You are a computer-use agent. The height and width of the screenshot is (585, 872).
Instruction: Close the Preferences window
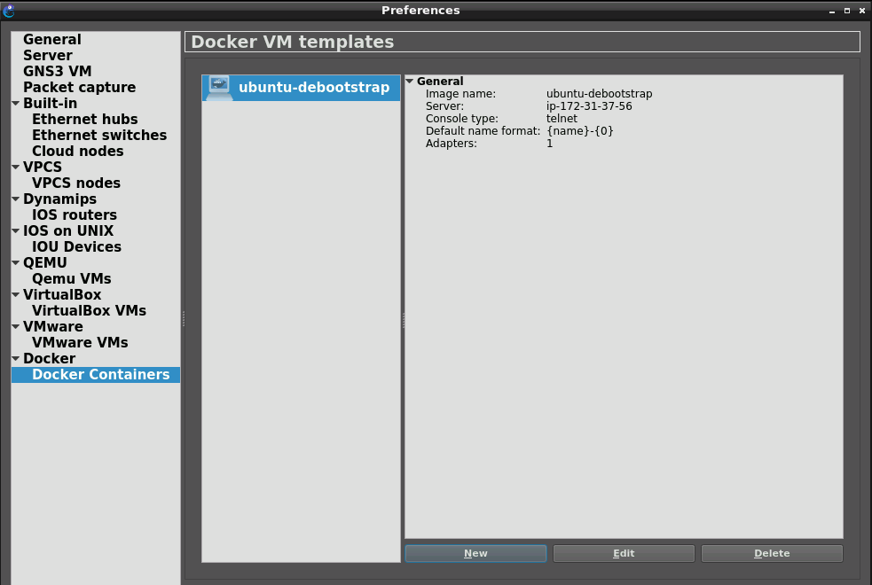pos(862,11)
